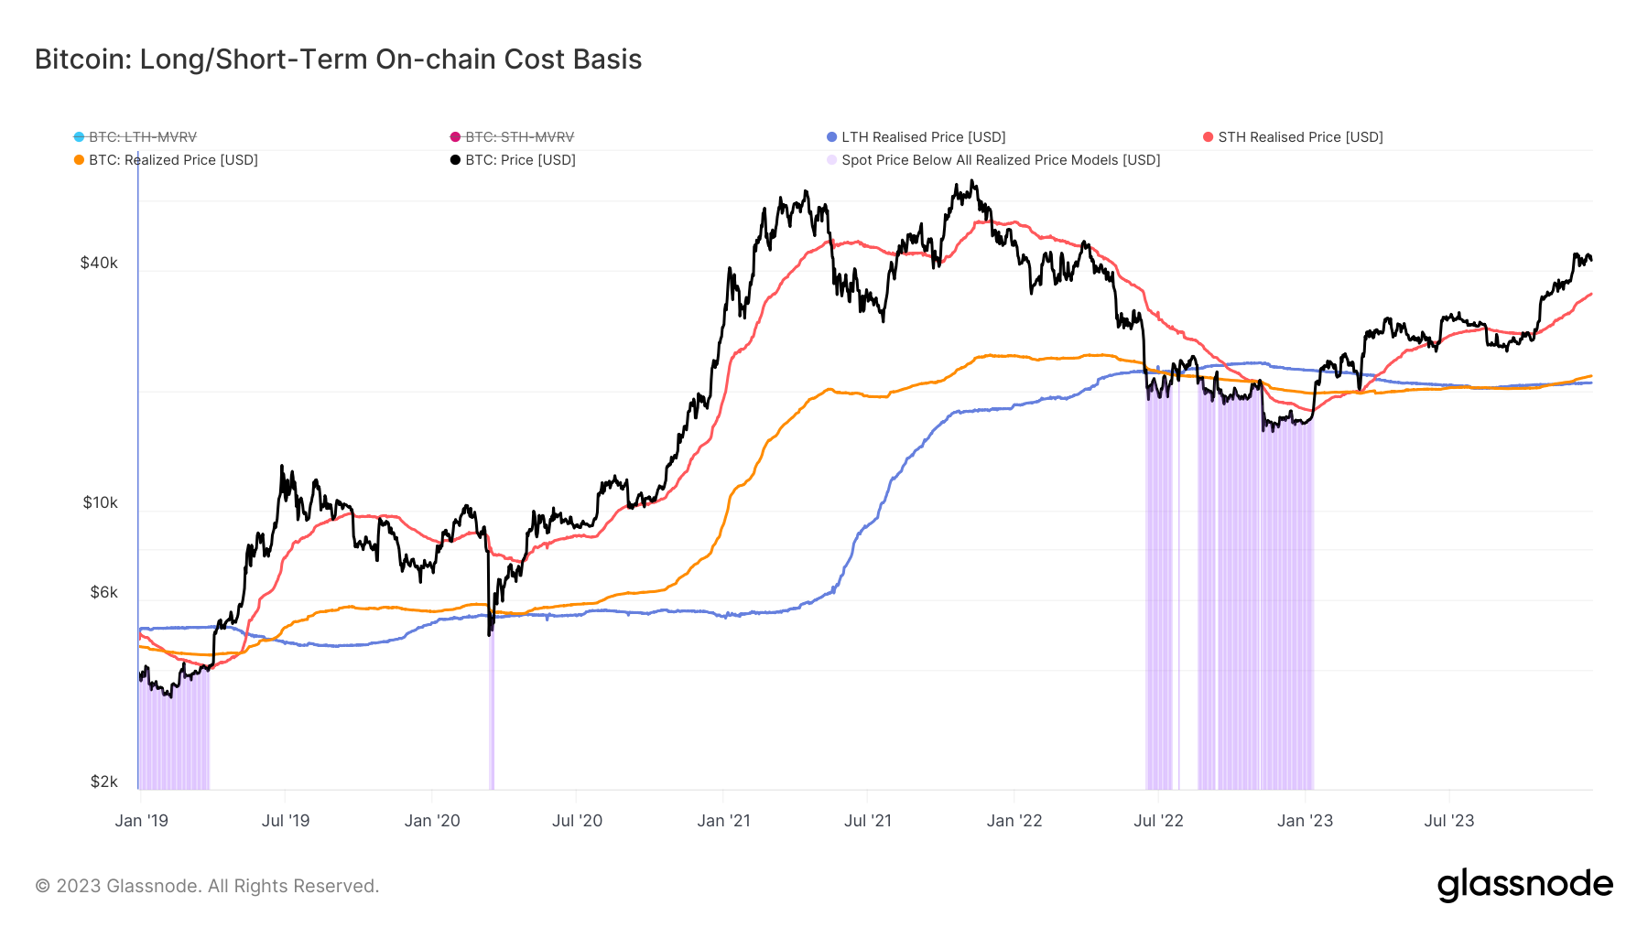Image resolution: width=1648 pixels, height=927 pixels.
Task: Click the Glassnode copyright notice text
Action: click(207, 886)
